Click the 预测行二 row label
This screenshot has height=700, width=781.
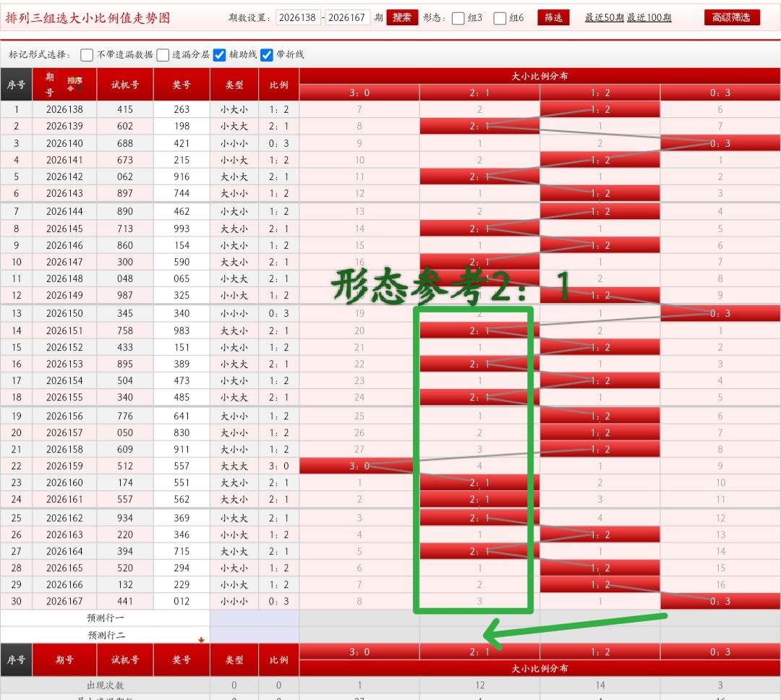coord(105,635)
